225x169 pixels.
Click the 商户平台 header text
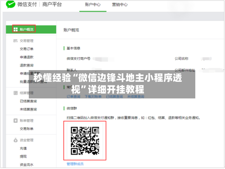[52, 4]
